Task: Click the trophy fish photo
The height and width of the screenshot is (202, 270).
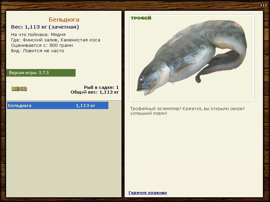Action: (x=192, y=58)
